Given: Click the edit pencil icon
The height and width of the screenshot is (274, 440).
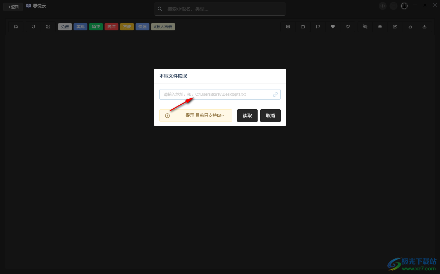Looking at the screenshot, I should pos(395,27).
